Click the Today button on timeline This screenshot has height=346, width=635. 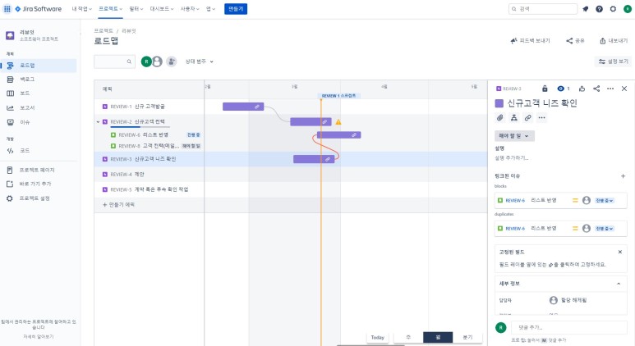point(377,337)
